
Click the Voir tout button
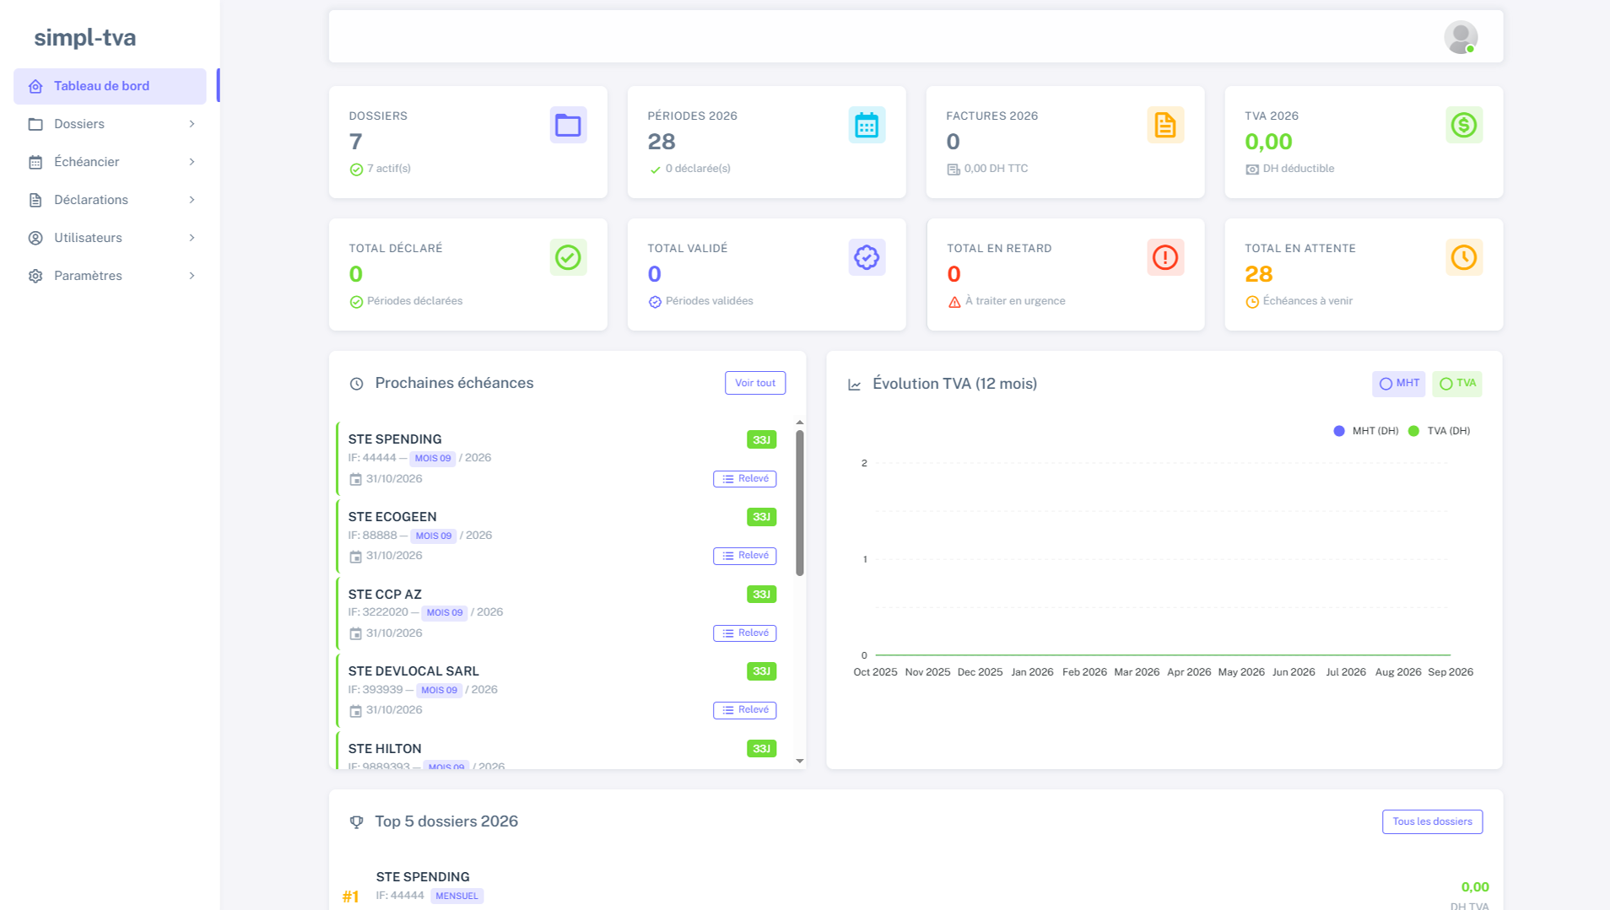point(755,383)
